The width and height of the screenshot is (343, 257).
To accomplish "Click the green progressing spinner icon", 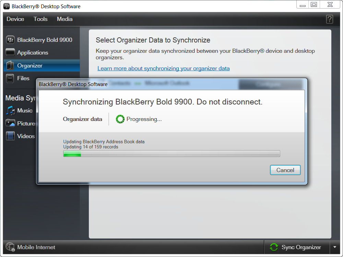I will pos(120,119).
